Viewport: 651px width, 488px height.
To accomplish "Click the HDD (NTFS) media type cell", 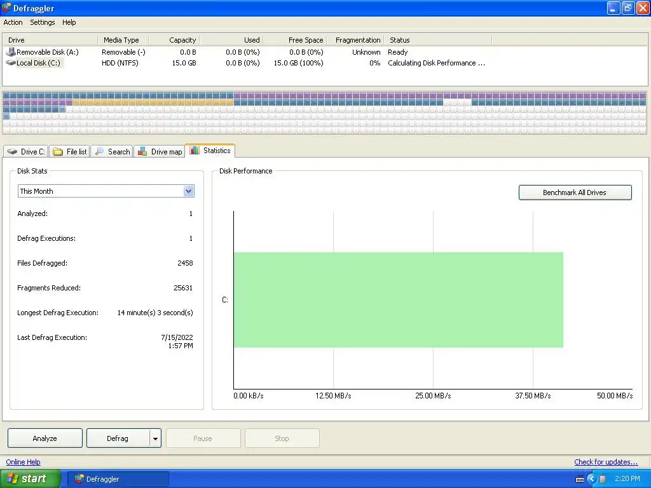I will pyautogui.click(x=120, y=63).
